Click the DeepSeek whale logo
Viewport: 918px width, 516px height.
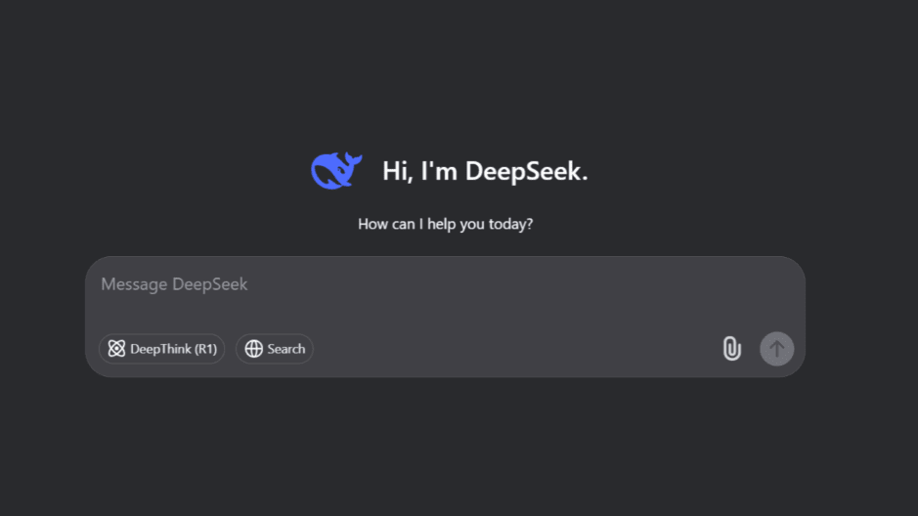[336, 170]
